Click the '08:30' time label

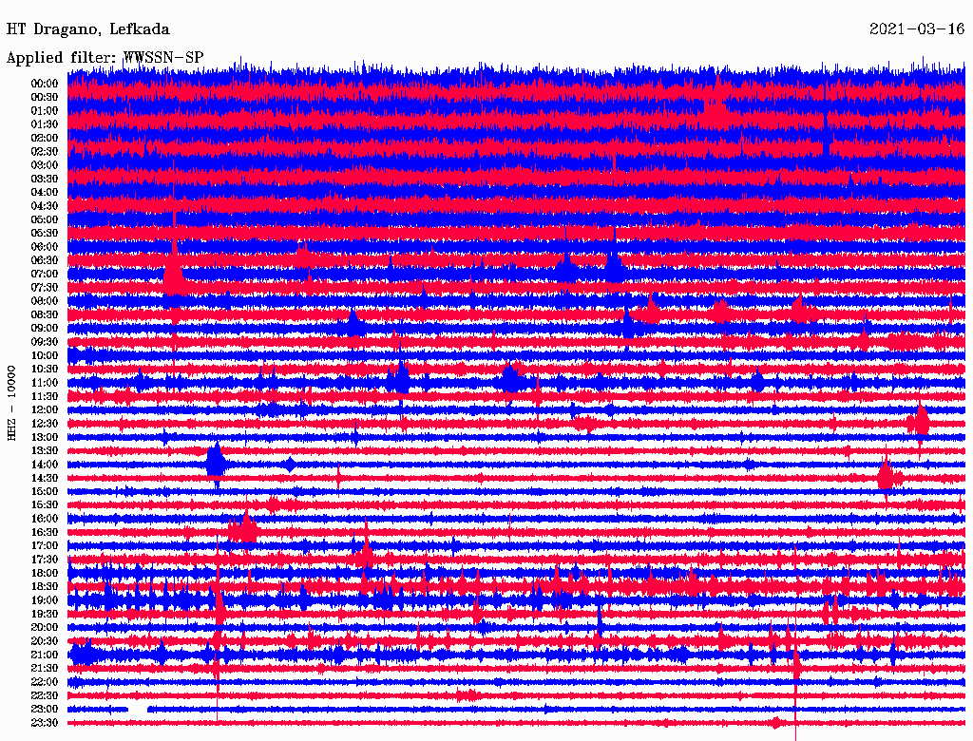[45, 315]
